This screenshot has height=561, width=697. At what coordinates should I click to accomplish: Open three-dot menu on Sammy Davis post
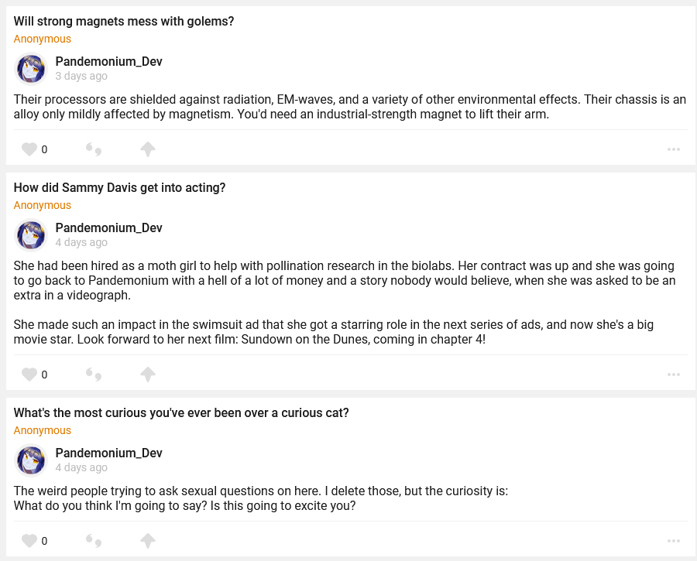(x=673, y=375)
